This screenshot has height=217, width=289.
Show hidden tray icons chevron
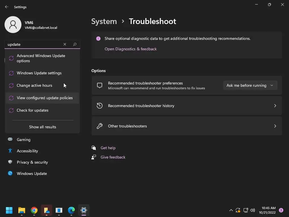[231, 210]
